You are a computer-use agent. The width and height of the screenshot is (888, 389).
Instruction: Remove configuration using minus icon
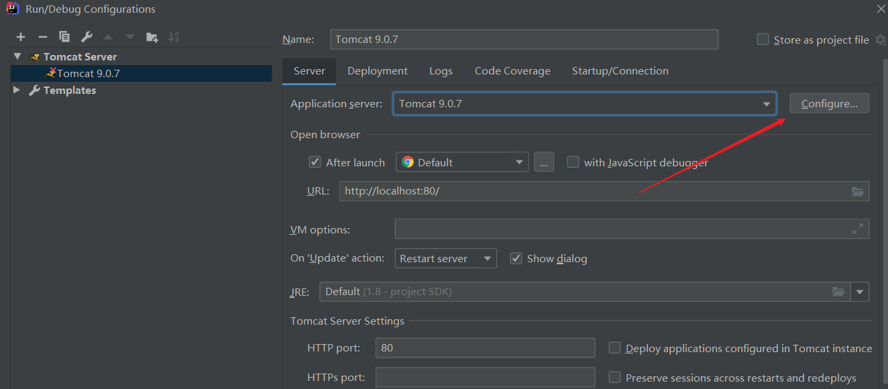point(43,38)
